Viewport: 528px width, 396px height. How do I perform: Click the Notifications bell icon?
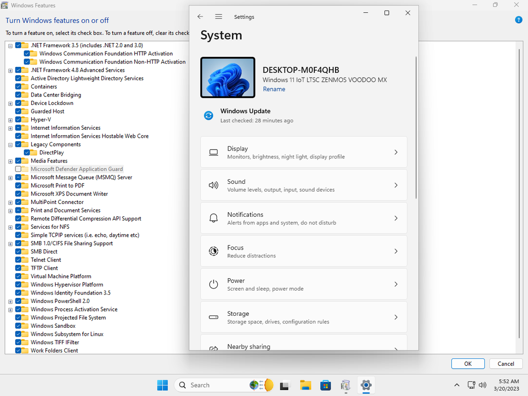click(x=213, y=218)
